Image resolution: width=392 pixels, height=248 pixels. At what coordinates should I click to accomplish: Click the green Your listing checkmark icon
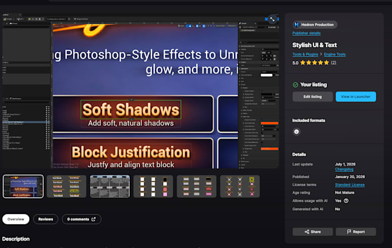click(x=295, y=85)
